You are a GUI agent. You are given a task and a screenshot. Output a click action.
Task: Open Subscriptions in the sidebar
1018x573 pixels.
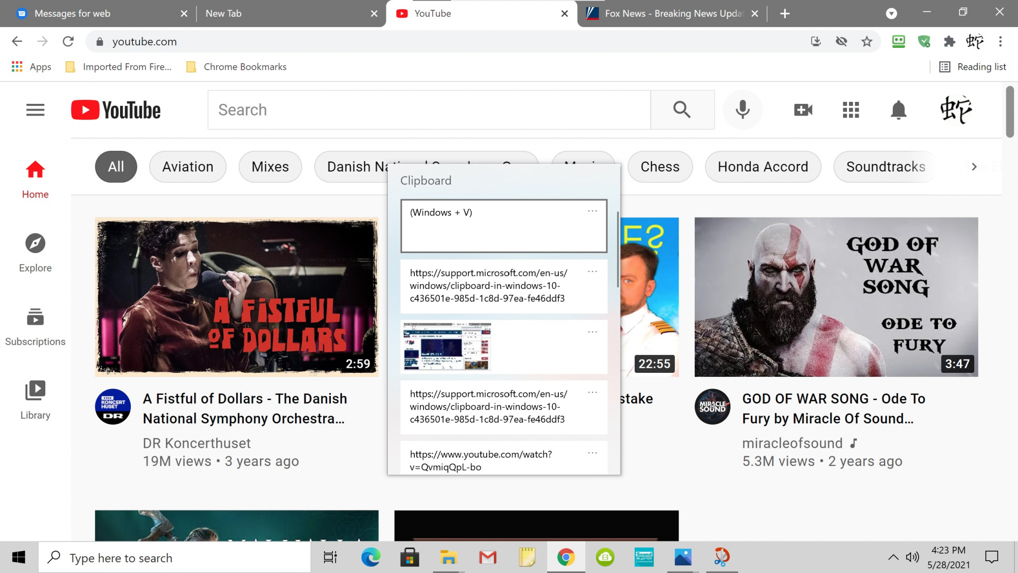(35, 327)
